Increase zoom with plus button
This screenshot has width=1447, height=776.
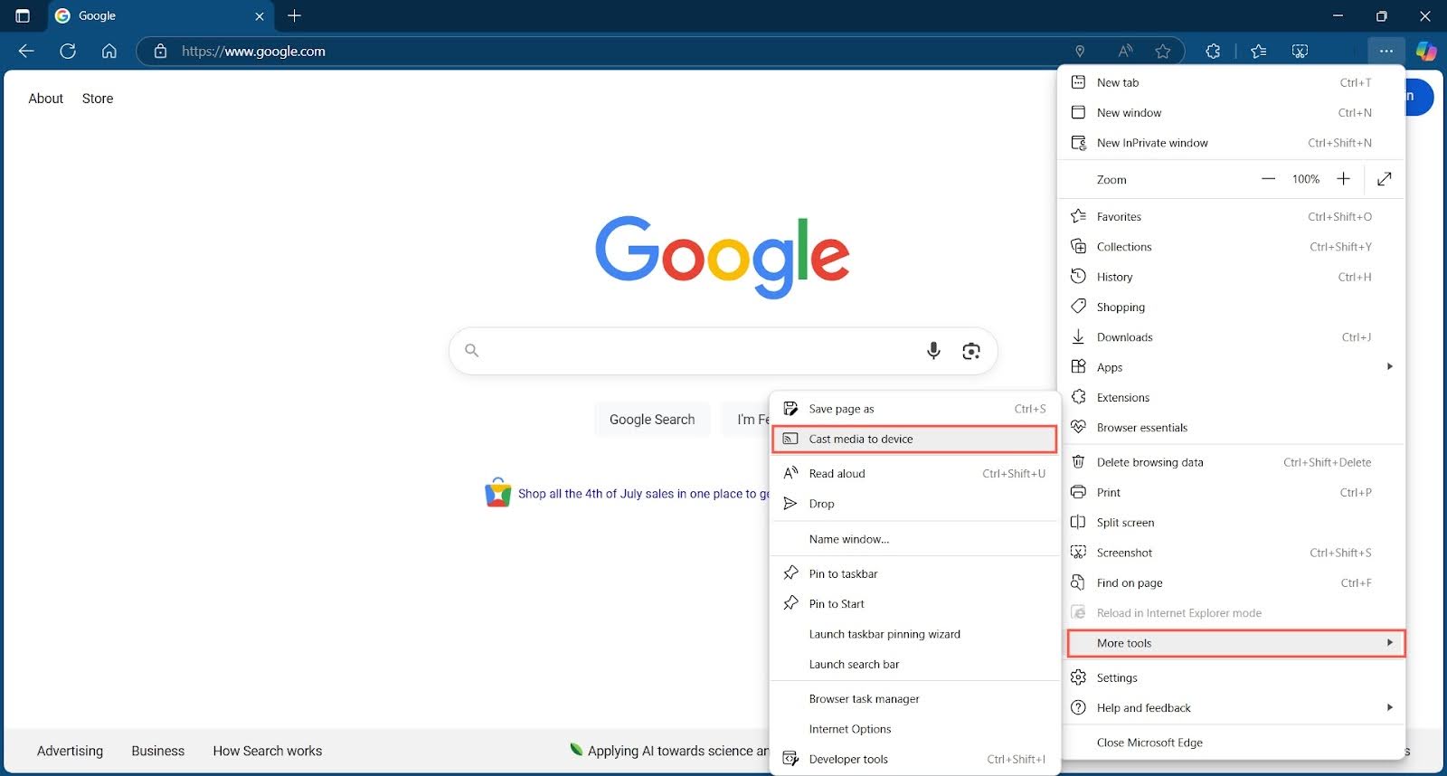[1344, 179]
